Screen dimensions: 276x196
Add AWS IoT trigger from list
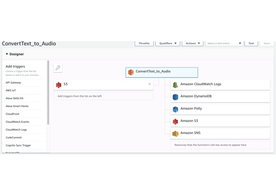[x=11, y=90]
